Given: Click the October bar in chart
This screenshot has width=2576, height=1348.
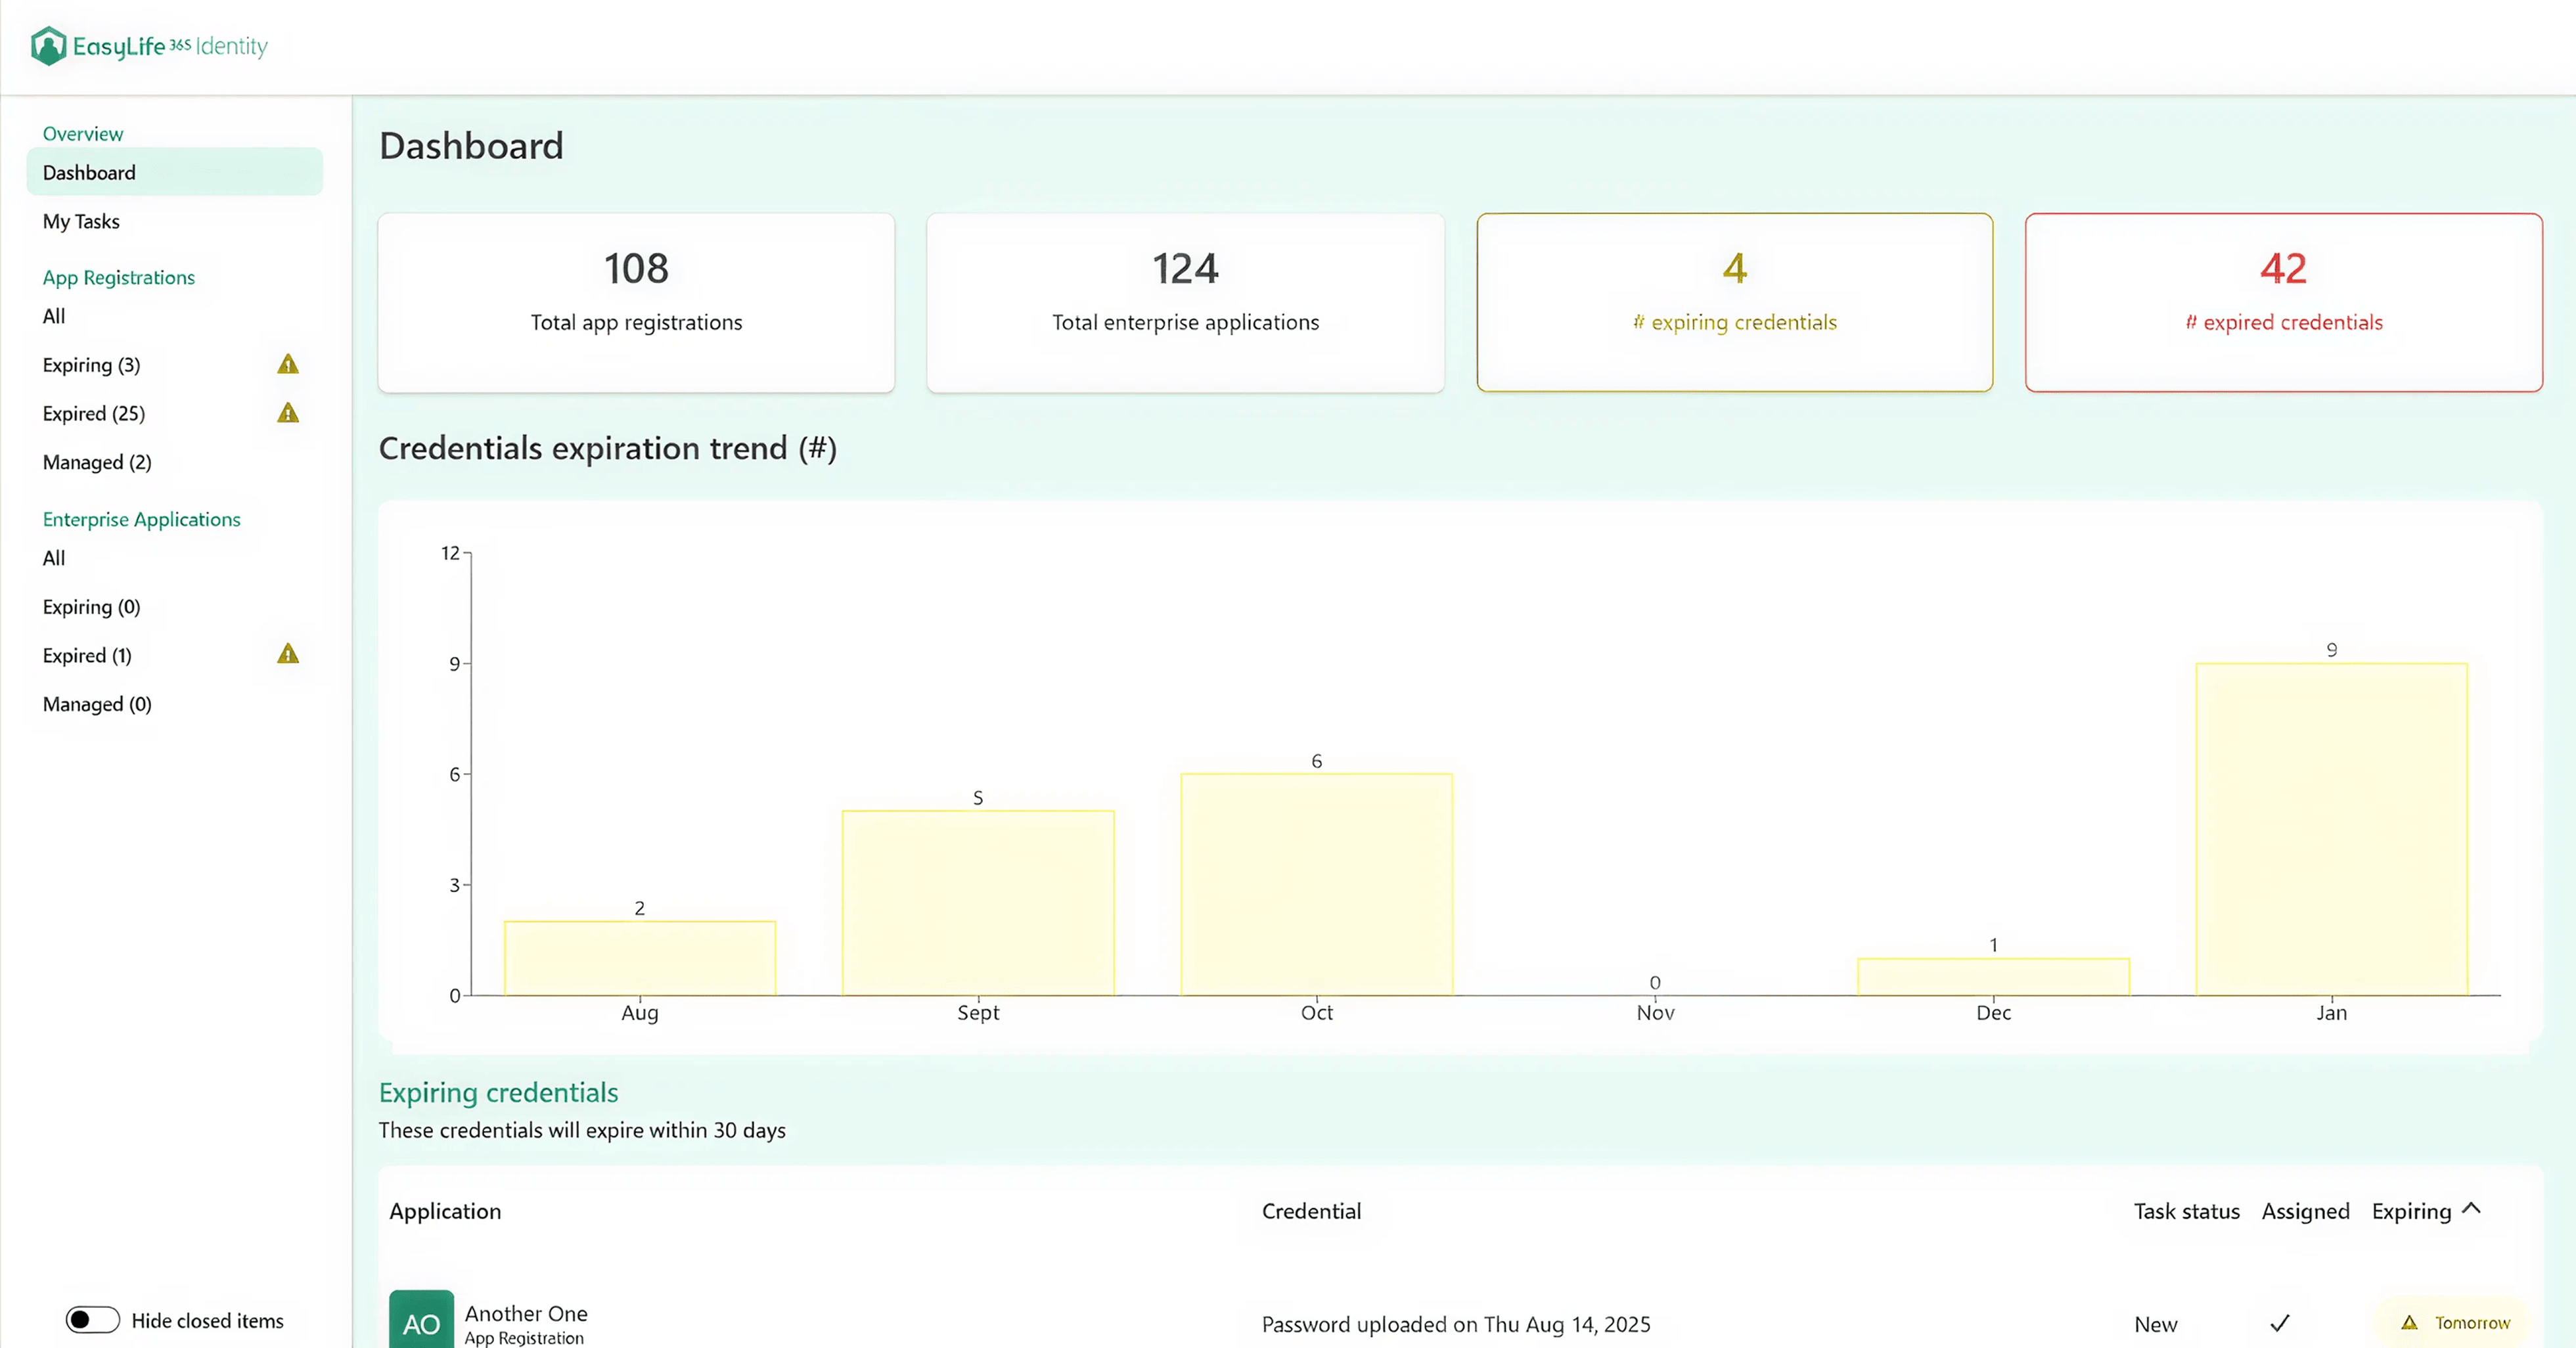Looking at the screenshot, I should pos(1316,884).
